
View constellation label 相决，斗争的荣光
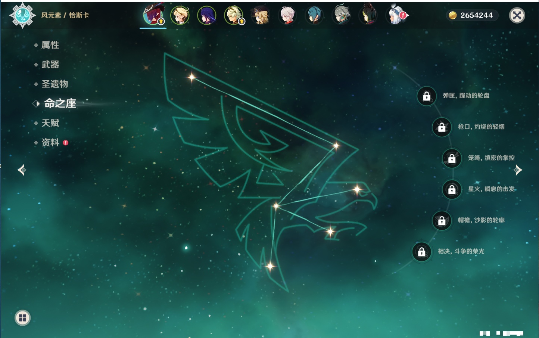point(461,251)
